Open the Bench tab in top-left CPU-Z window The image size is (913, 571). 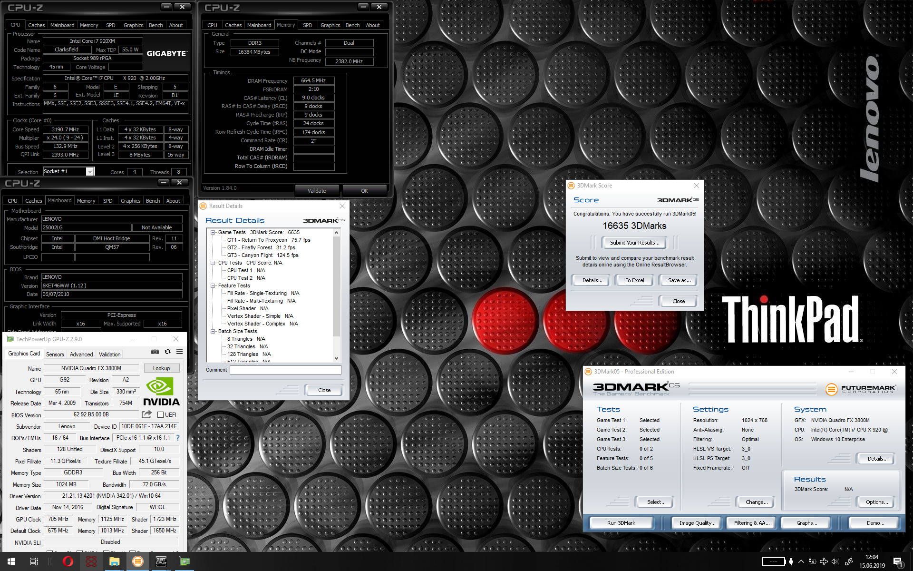[x=155, y=25]
